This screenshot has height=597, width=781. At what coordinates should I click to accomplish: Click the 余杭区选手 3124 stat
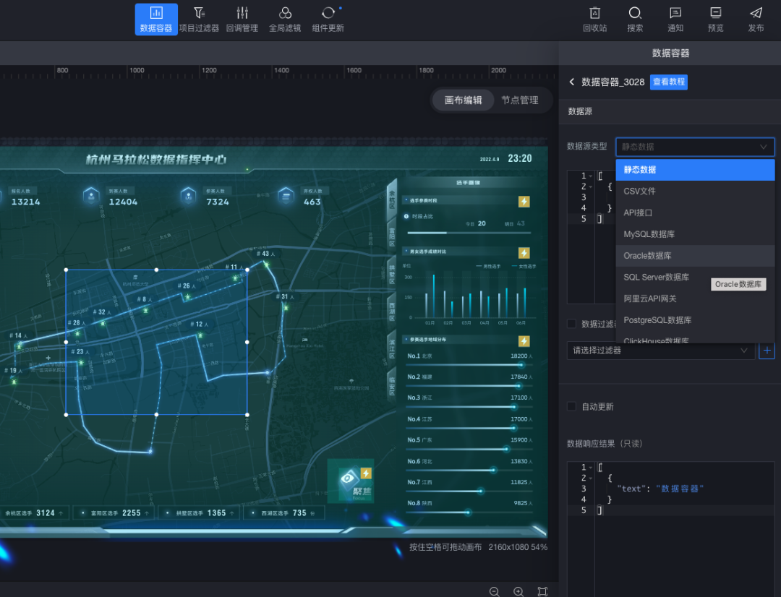pyautogui.click(x=34, y=513)
